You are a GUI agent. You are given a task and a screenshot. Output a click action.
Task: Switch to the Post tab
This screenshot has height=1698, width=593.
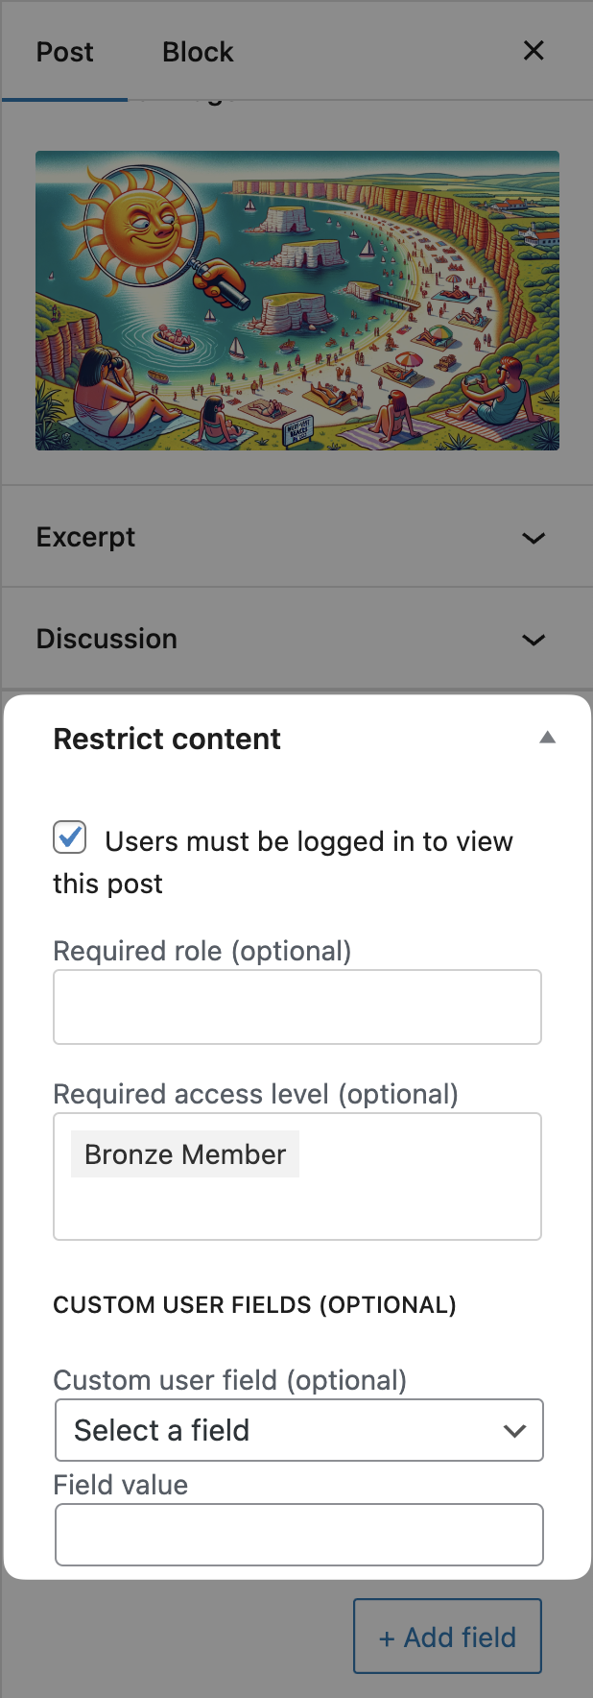tap(64, 52)
